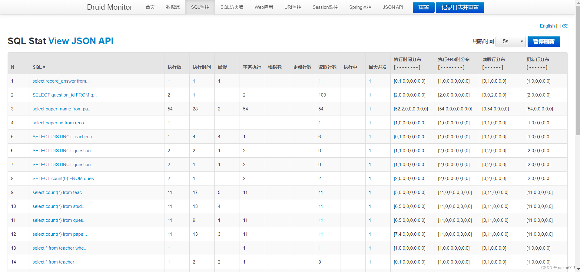Sort by 执行数 column header
580x272 pixels.
coord(174,67)
